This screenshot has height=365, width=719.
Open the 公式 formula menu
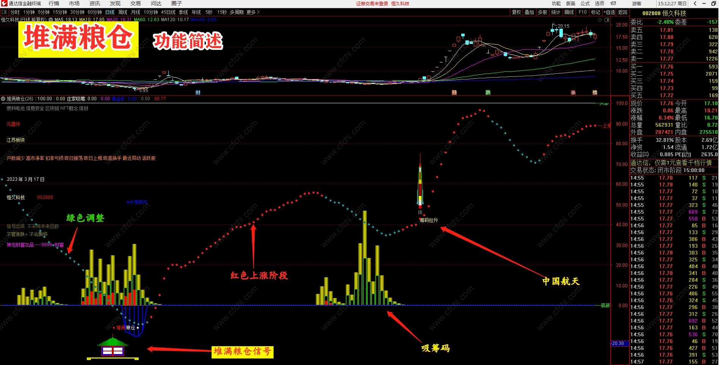585,3
